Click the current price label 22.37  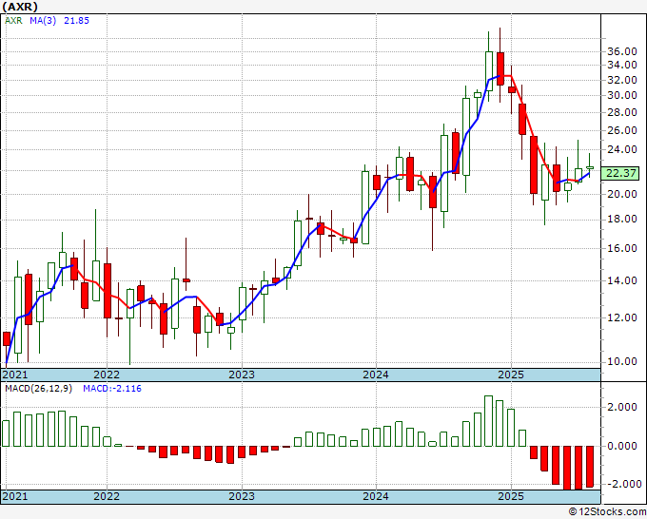pos(620,173)
